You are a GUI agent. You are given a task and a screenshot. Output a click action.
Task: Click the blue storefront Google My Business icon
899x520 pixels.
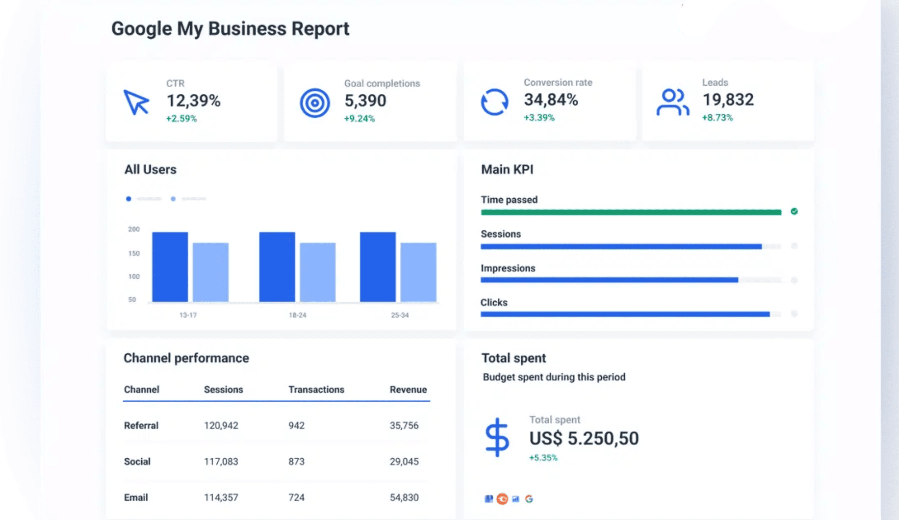489,499
